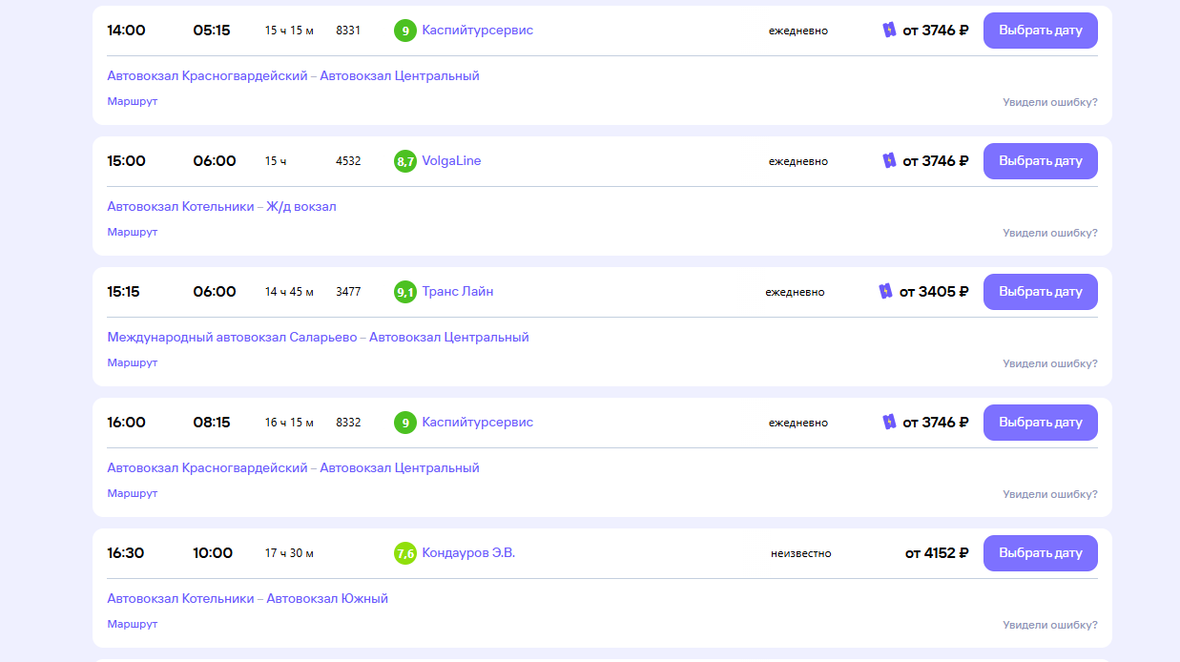Click the green 9 rating badge of 14:00 trip
The image size is (1180, 662).
[405, 31]
